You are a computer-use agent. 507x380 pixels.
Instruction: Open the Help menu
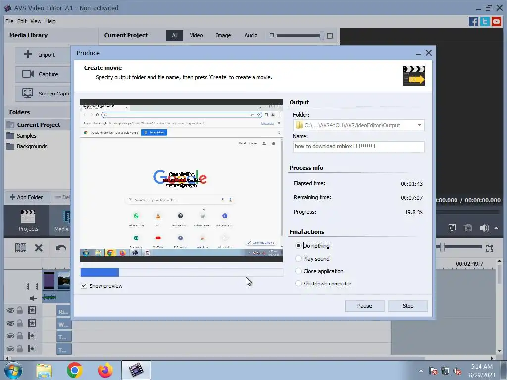pyautogui.click(x=50, y=21)
